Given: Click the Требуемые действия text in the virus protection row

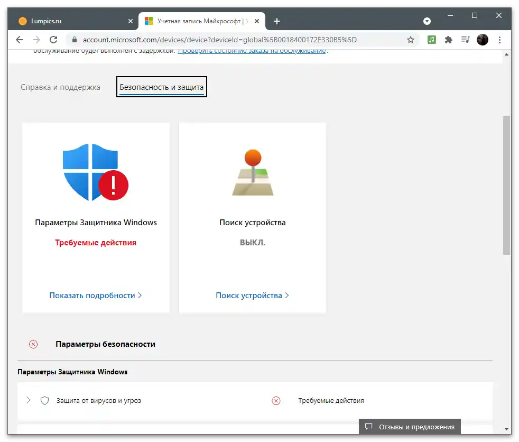Looking at the screenshot, I should click(331, 401).
